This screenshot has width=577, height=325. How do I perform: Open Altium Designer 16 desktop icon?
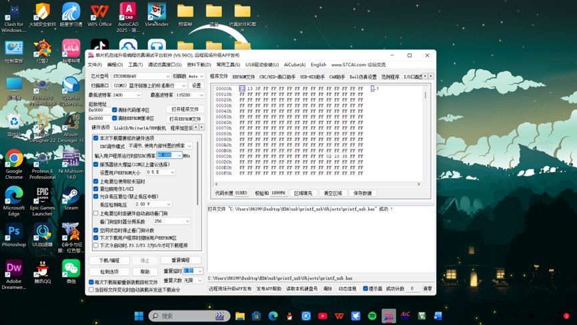pos(71,128)
